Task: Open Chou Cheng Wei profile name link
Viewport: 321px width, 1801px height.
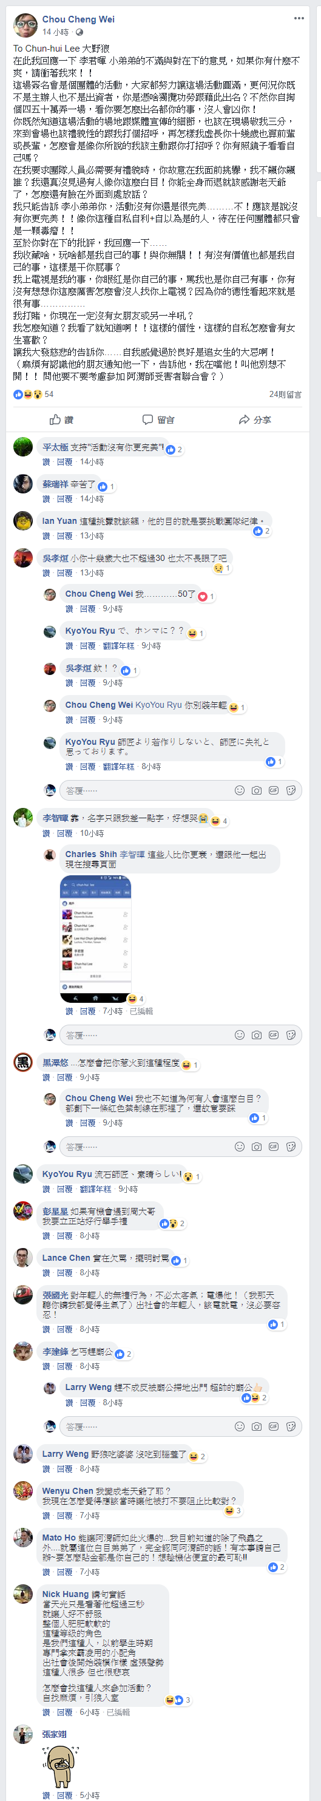Action: tap(78, 19)
